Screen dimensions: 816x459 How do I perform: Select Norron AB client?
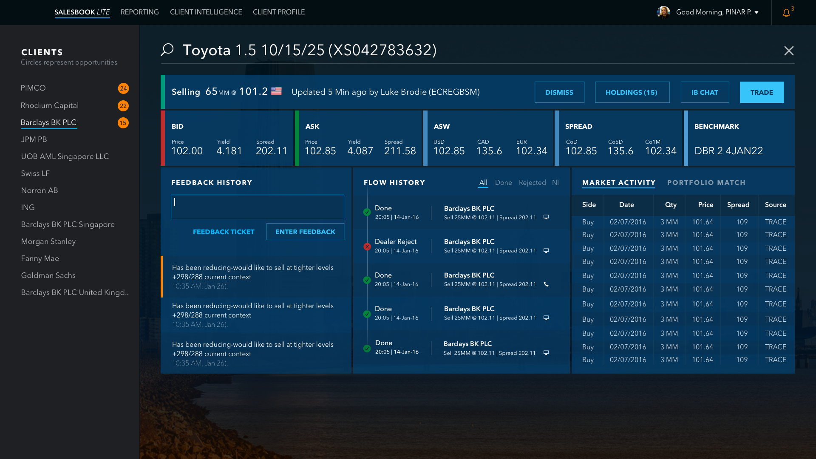click(x=40, y=190)
